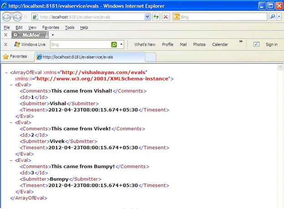Open Photos in Windows Live toolbar

coord(199,45)
